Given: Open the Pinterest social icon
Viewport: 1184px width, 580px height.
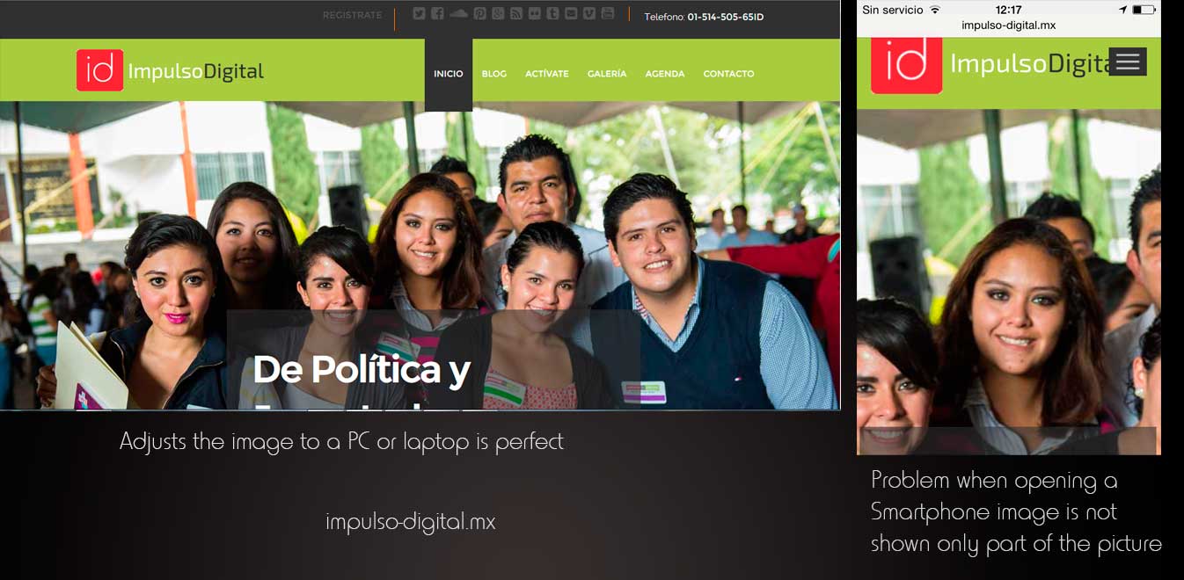Looking at the screenshot, I should pos(479,13).
